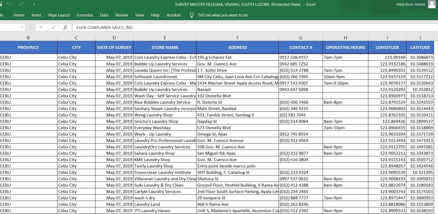Click the LATITUDE header cell

(420, 47)
